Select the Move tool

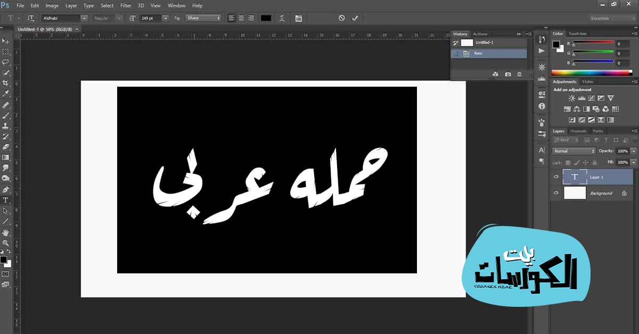pyautogui.click(x=6, y=40)
